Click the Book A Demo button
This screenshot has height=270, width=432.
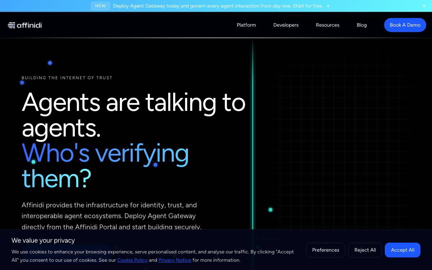pyautogui.click(x=405, y=25)
